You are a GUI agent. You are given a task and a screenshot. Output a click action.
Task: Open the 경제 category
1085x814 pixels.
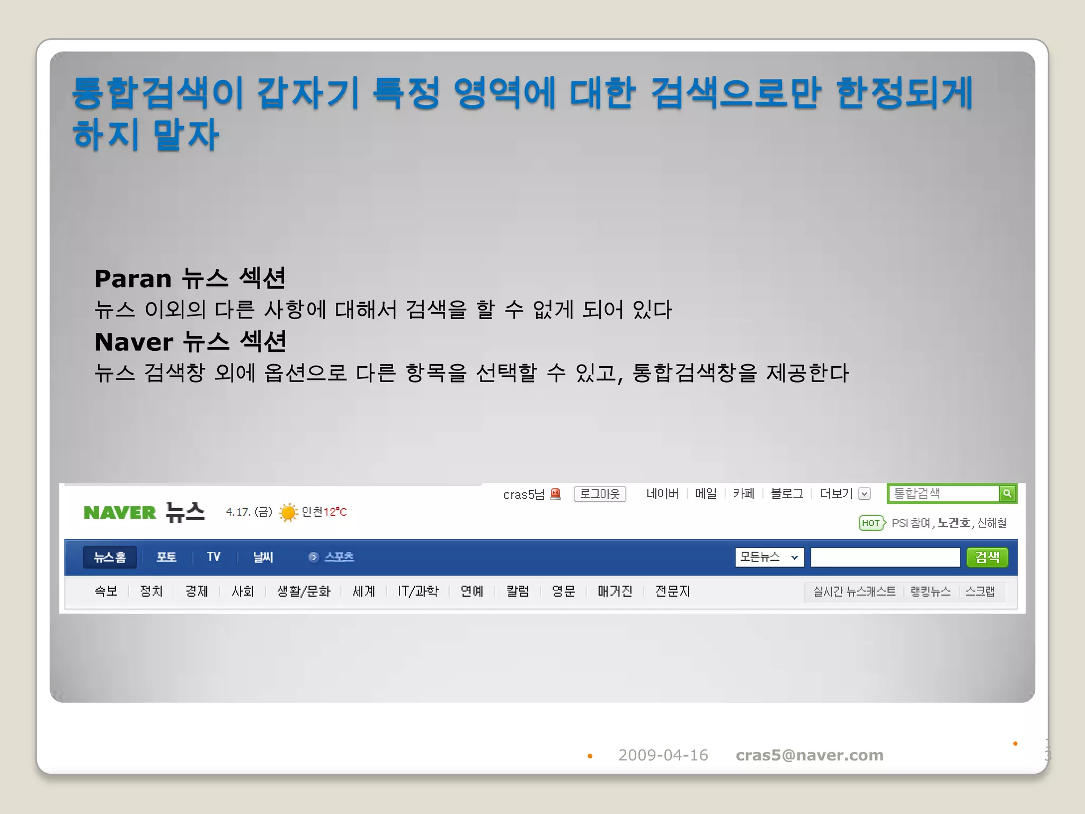(197, 591)
